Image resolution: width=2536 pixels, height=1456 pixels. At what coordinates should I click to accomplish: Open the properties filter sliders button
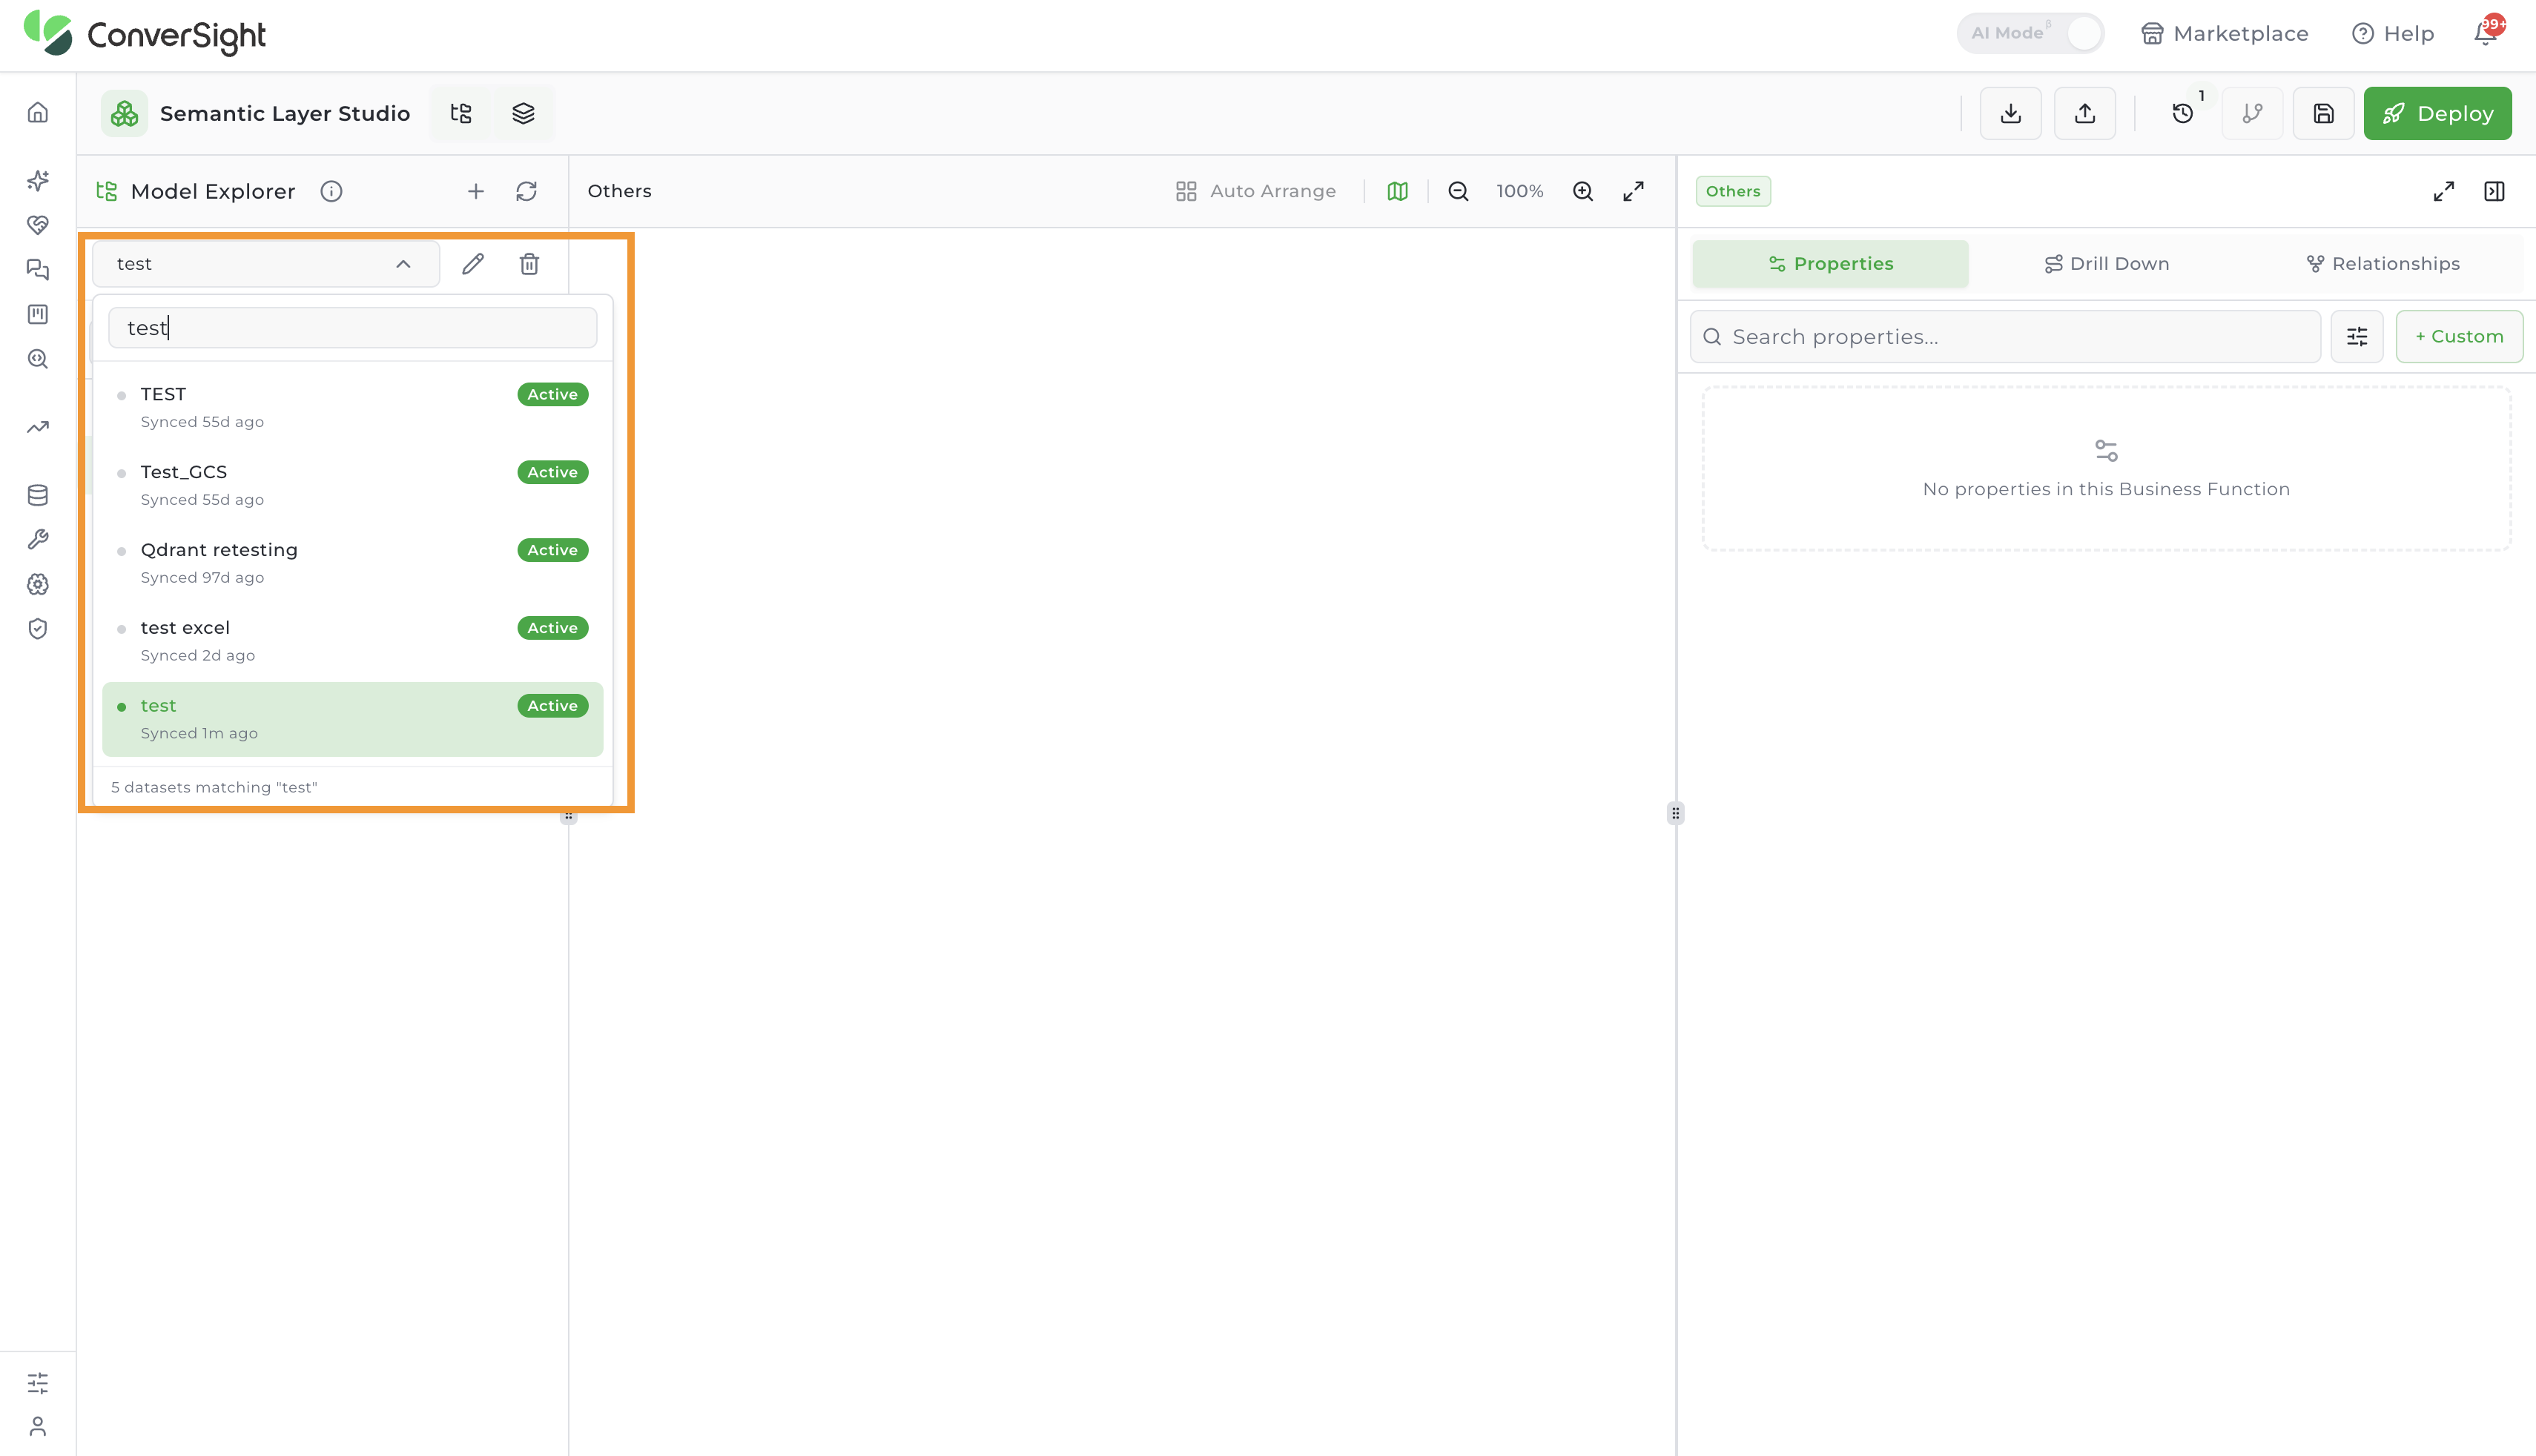2357,337
